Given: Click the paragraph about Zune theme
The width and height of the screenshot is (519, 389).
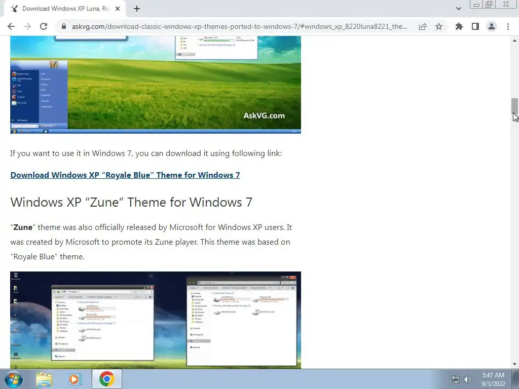Looking at the screenshot, I should (x=151, y=242).
